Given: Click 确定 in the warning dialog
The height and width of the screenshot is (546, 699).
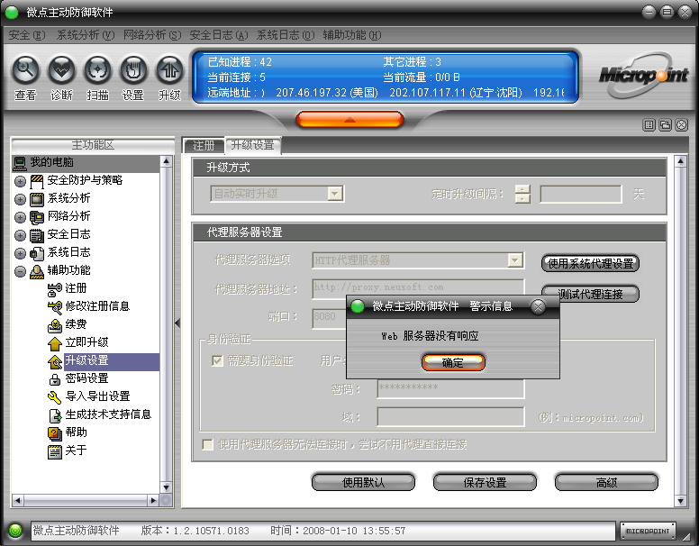Looking at the screenshot, I should [x=453, y=362].
